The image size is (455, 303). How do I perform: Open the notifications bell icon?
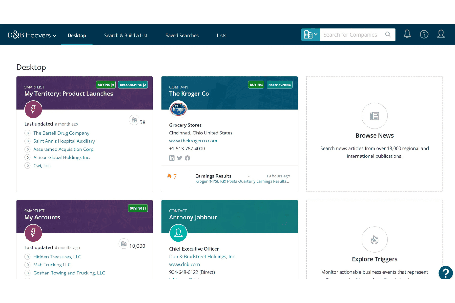click(x=407, y=34)
